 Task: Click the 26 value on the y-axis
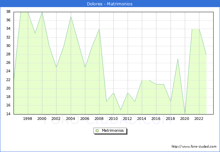[8, 63]
